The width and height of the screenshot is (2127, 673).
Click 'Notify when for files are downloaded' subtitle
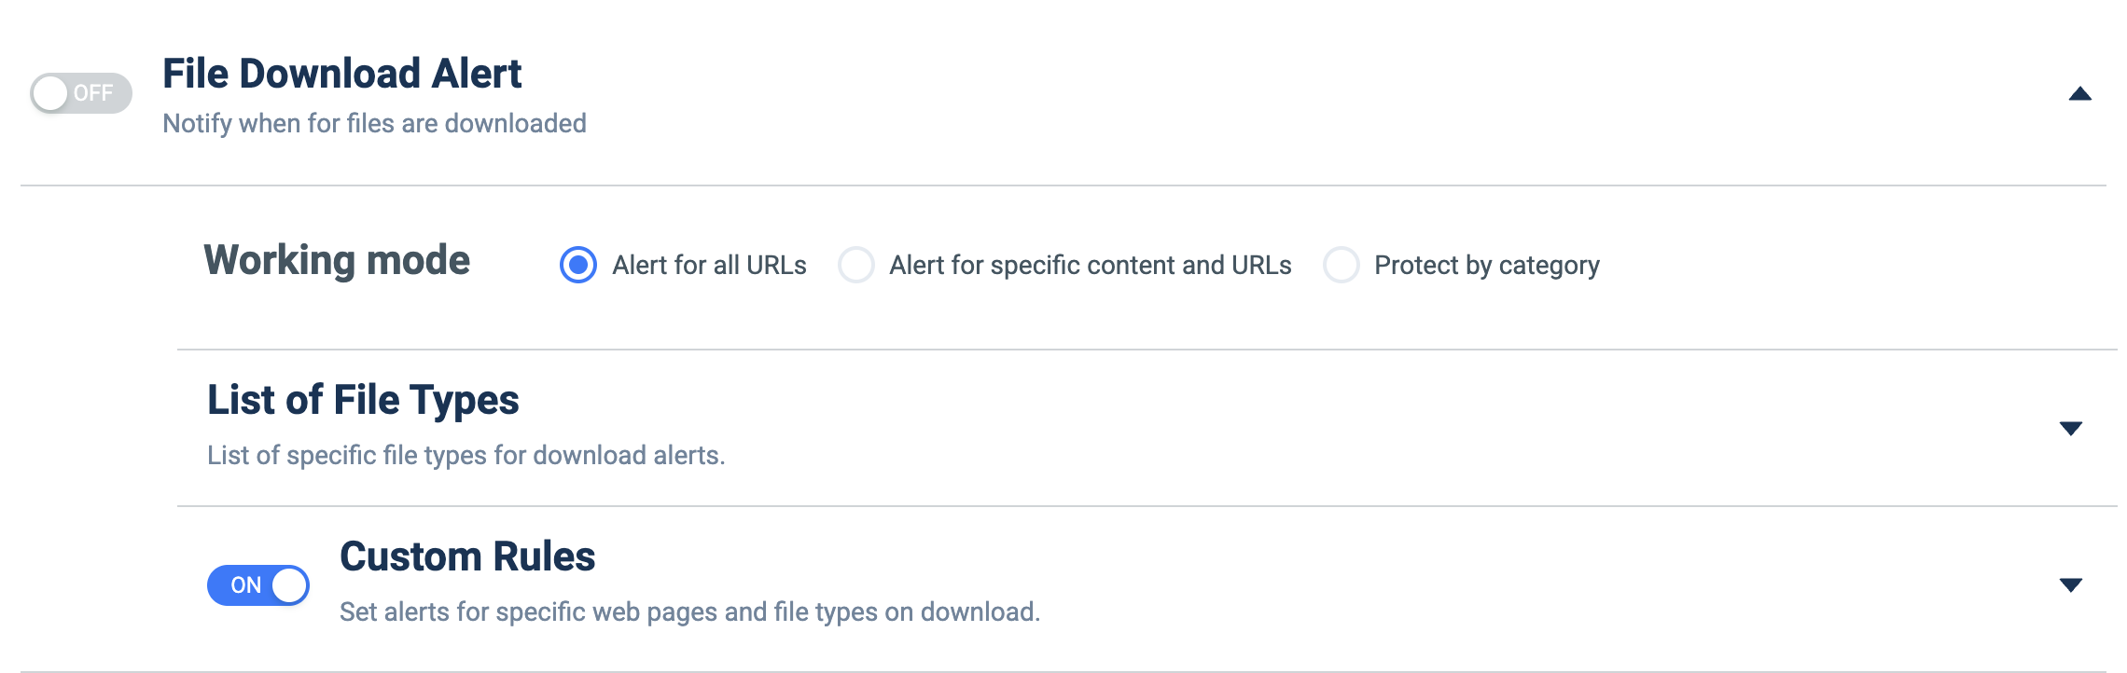click(x=374, y=123)
